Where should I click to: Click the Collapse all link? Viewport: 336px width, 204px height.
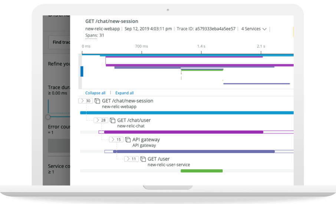pos(95,93)
